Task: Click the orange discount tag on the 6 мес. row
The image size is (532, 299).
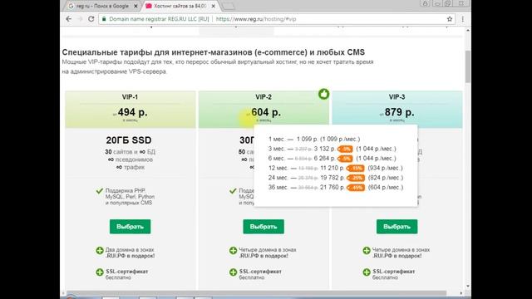Action: coord(345,159)
